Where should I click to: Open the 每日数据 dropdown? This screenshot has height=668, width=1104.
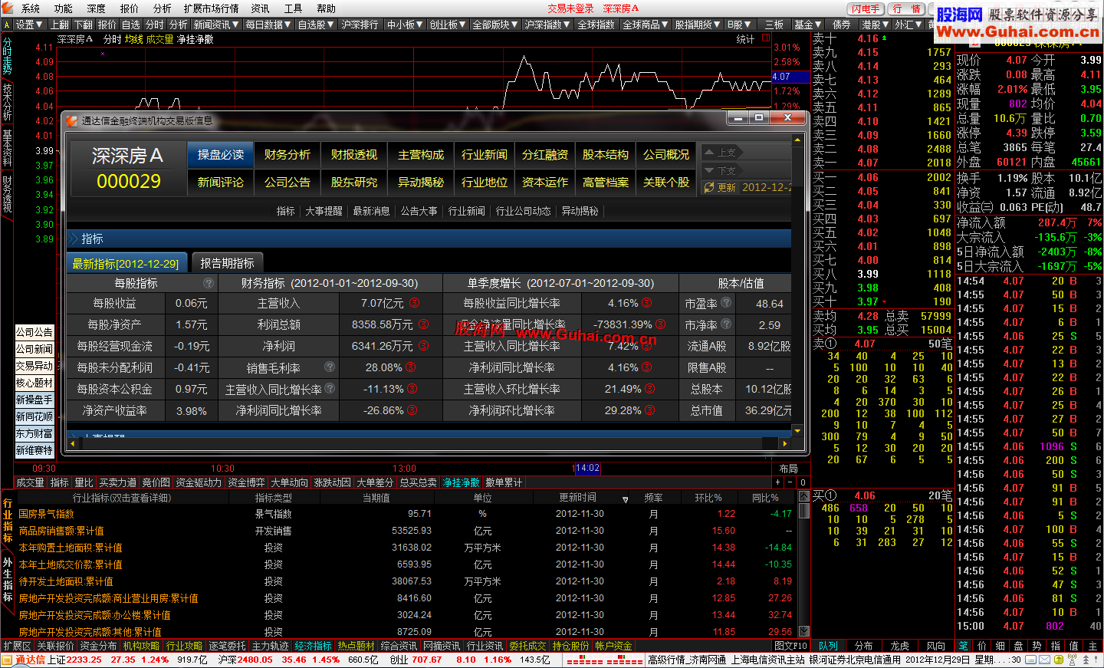(x=268, y=25)
